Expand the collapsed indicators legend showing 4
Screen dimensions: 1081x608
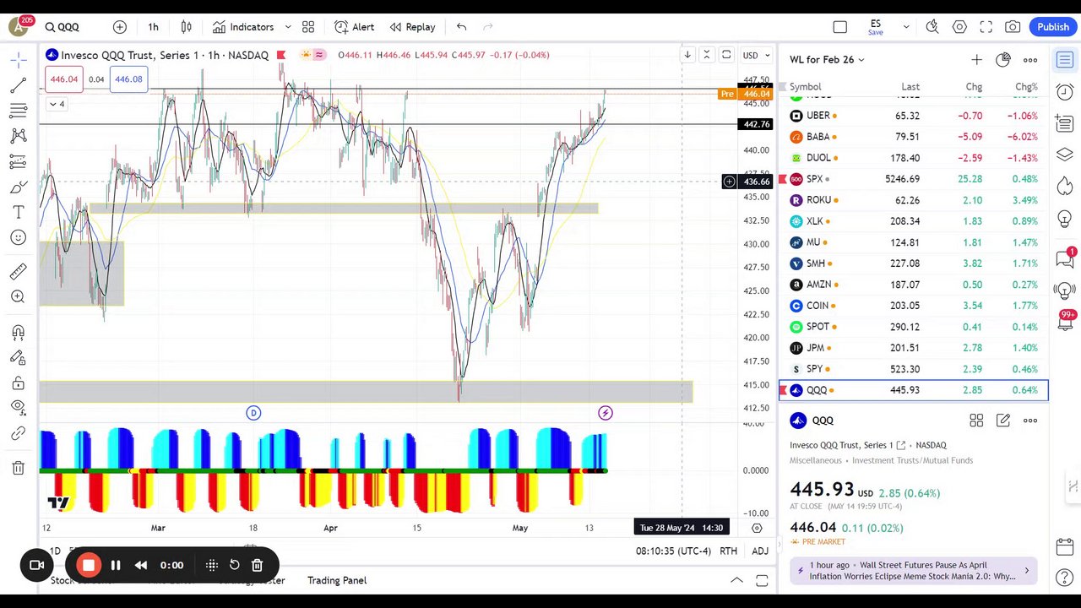point(57,104)
